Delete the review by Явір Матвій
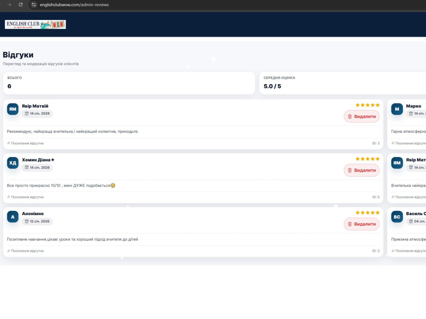 coord(362,116)
